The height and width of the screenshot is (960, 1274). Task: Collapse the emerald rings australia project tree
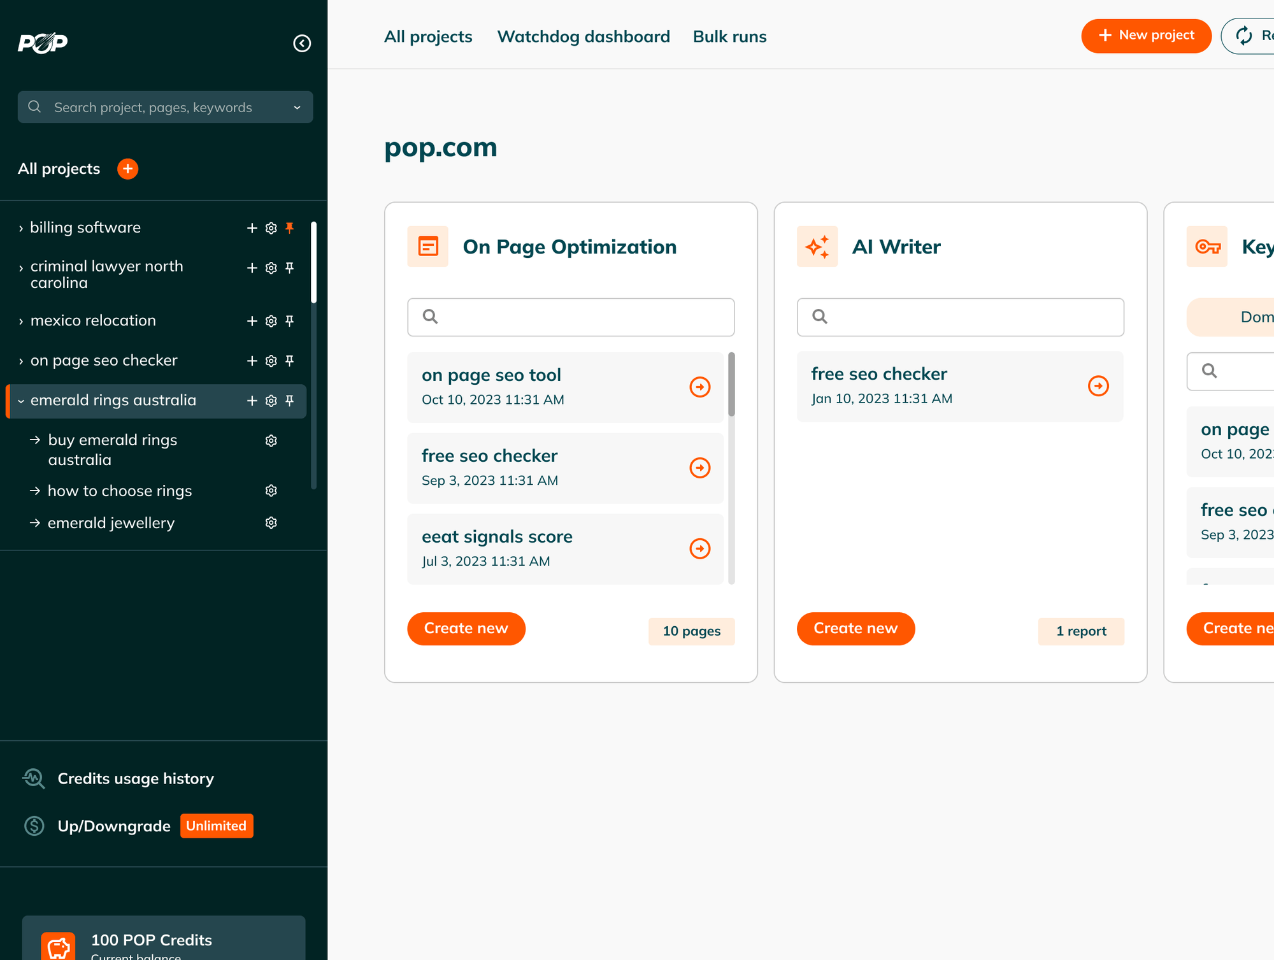(20, 401)
